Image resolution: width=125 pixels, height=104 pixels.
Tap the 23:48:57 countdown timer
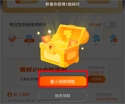96,73
